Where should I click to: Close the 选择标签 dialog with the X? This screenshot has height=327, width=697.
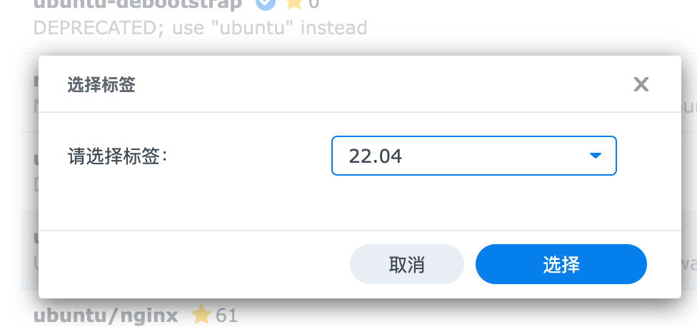point(641,84)
